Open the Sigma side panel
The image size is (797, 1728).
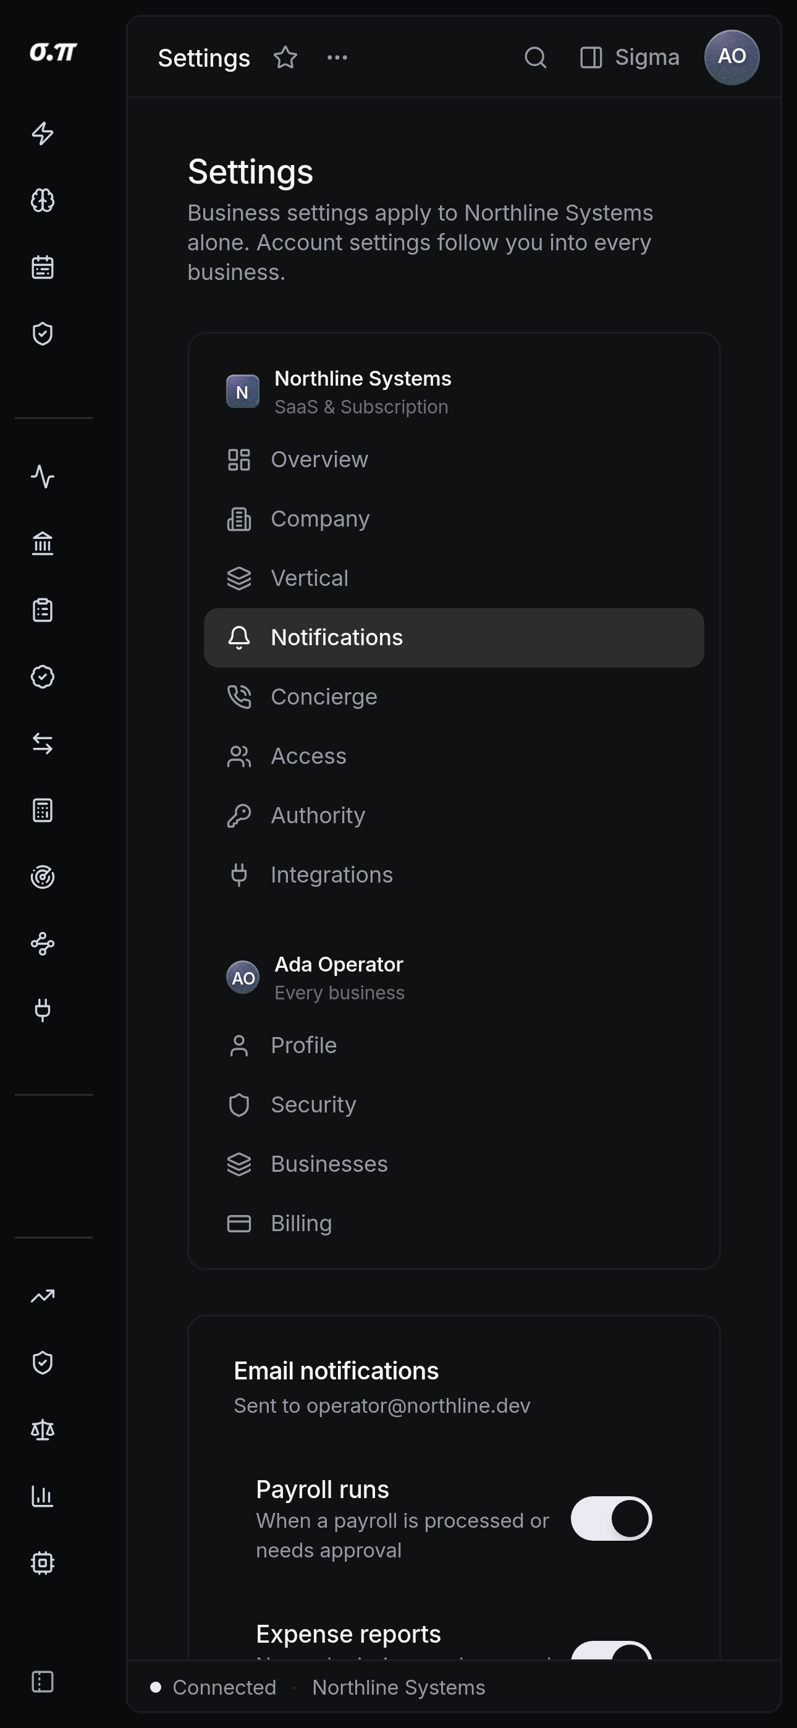coord(630,57)
